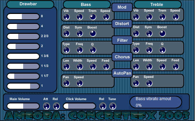Click the Bass Sym knob
Image resolution: width=195 pixels, height=121 pixels.
[79, 33]
